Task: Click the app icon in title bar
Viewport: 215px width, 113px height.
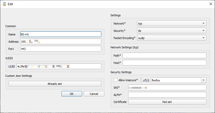Action: tap(4, 4)
